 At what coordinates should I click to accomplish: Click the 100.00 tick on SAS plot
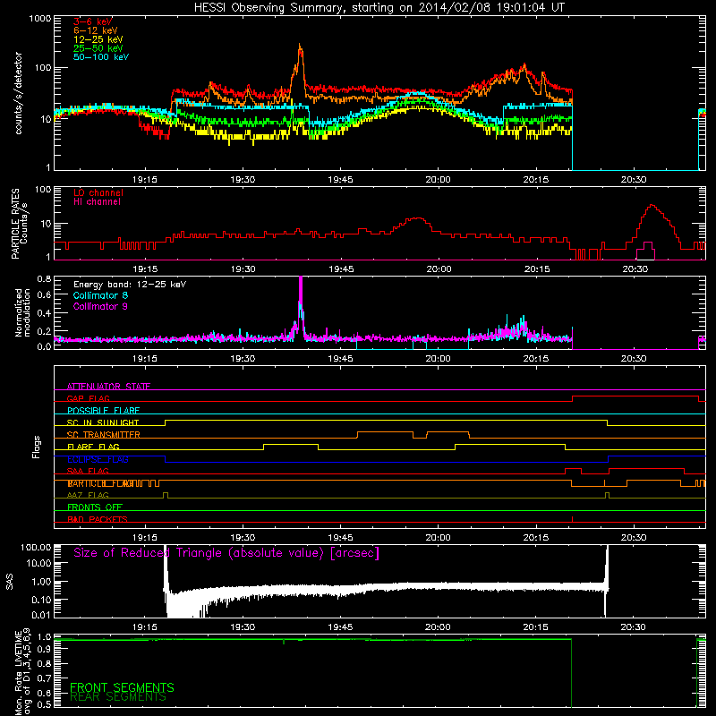(36, 547)
